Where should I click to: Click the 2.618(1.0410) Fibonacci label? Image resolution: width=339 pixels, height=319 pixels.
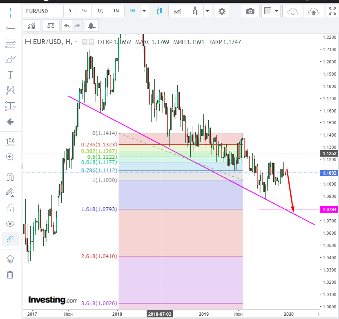[x=99, y=256]
